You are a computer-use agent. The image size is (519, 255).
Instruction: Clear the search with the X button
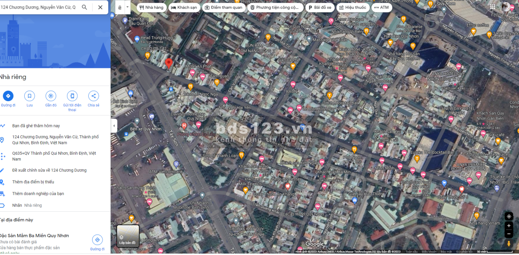[x=100, y=7]
